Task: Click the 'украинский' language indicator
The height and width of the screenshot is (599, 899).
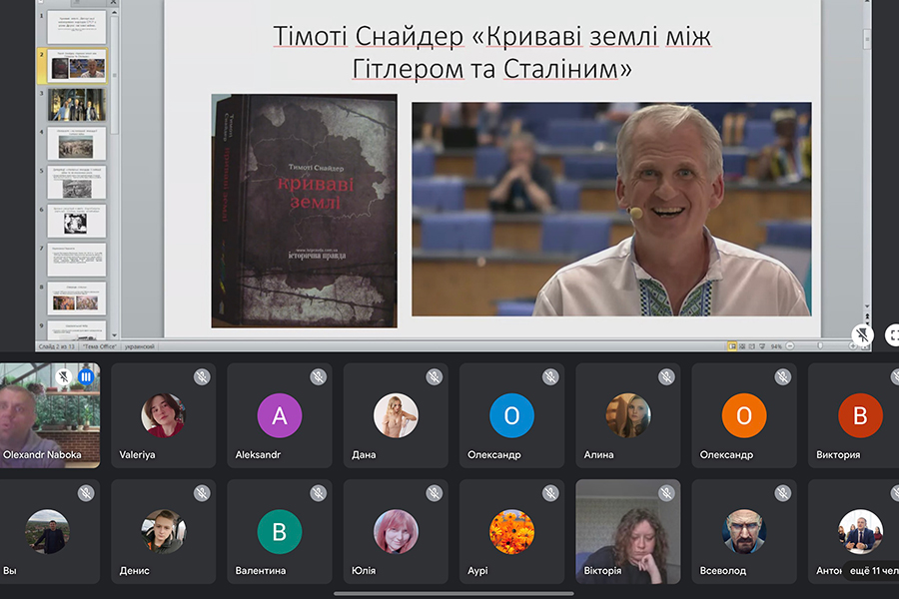Action: click(139, 346)
